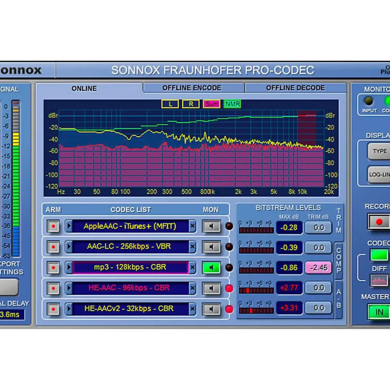This screenshot has height=390, width=390.
Task: Toggle the Sum display button
Action: coord(211,104)
